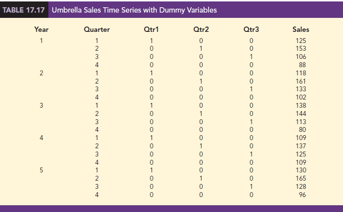Image resolution: width=343 pixels, height=212 pixels.
Task: Click the Qtr3 column header
Action: pyautogui.click(x=251, y=29)
